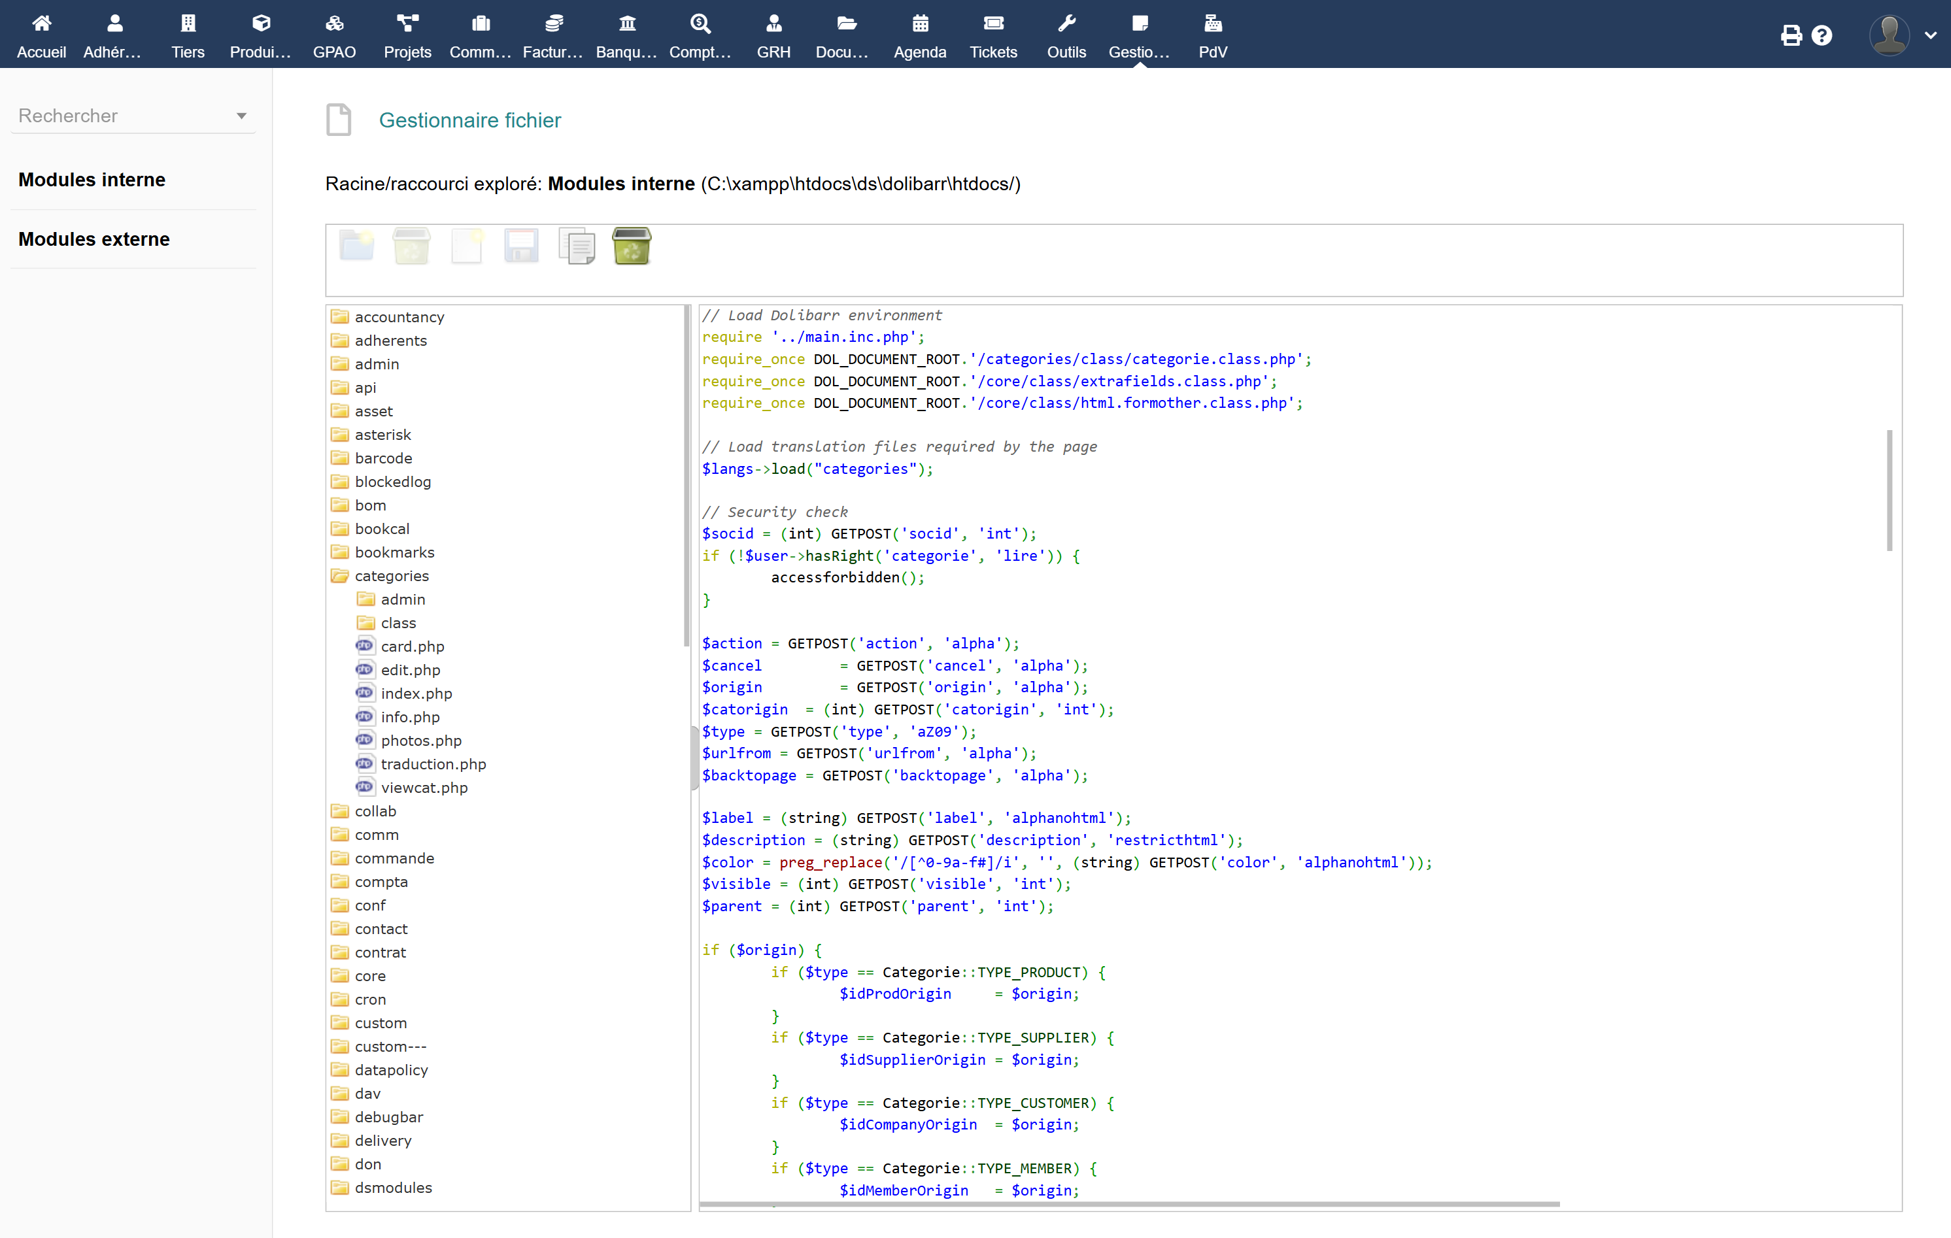Open the viewcat.php file
1951x1238 pixels.
pyautogui.click(x=424, y=788)
